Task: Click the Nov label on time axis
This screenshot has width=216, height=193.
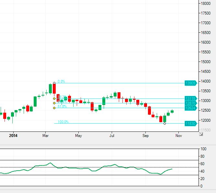Action: pyautogui.click(x=178, y=136)
